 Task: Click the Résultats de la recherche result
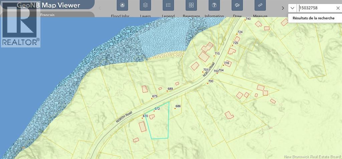pyautogui.click(x=313, y=18)
